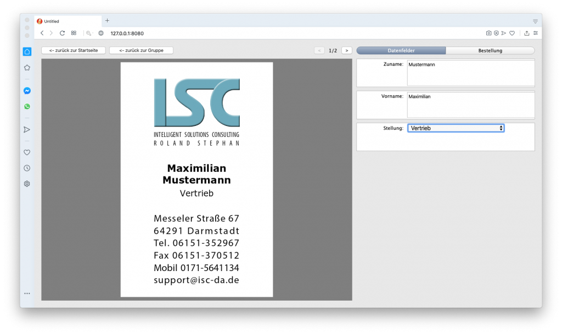Select the Untitled browser tab
562x334 pixels.
pyautogui.click(x=68, y=21)
